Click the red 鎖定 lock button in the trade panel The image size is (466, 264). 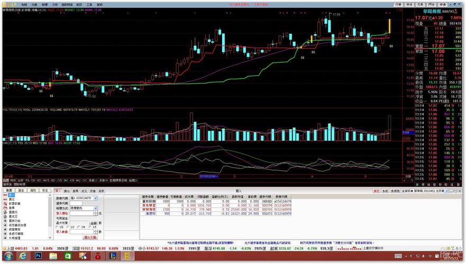pos(376,191)
